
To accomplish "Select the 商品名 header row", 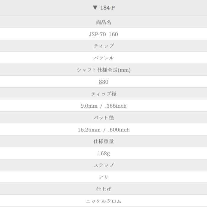I will (103, 22).
